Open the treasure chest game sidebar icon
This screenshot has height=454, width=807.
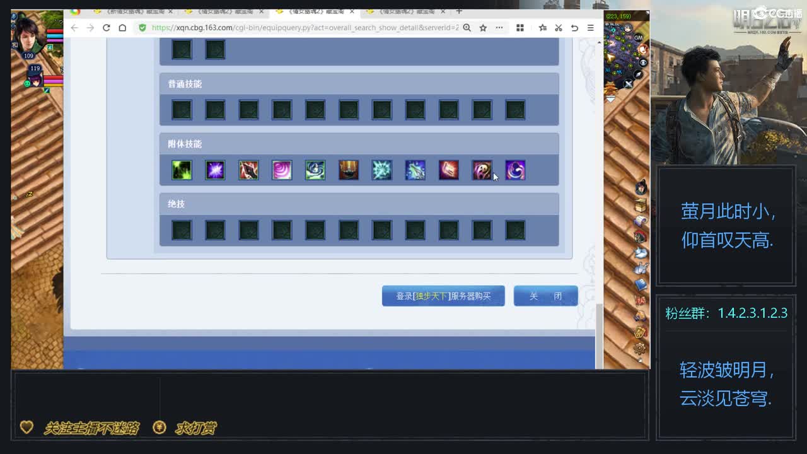tap(641, 206)
